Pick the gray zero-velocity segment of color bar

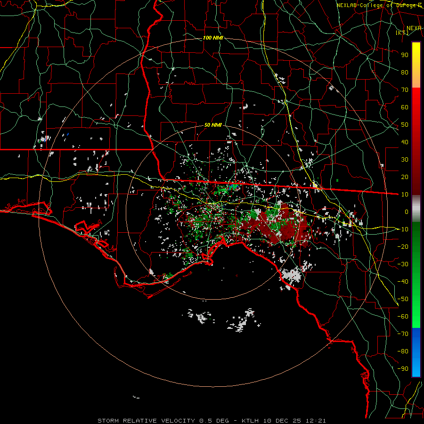click(x=416, y=209)
